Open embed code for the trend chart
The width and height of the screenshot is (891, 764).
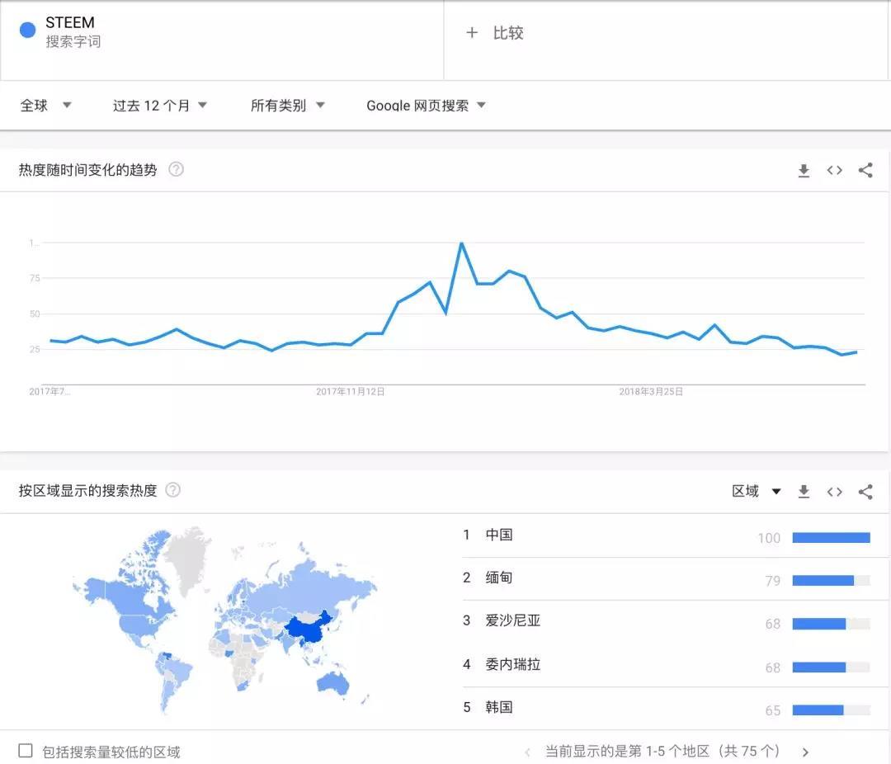click(x=834, y=171)
